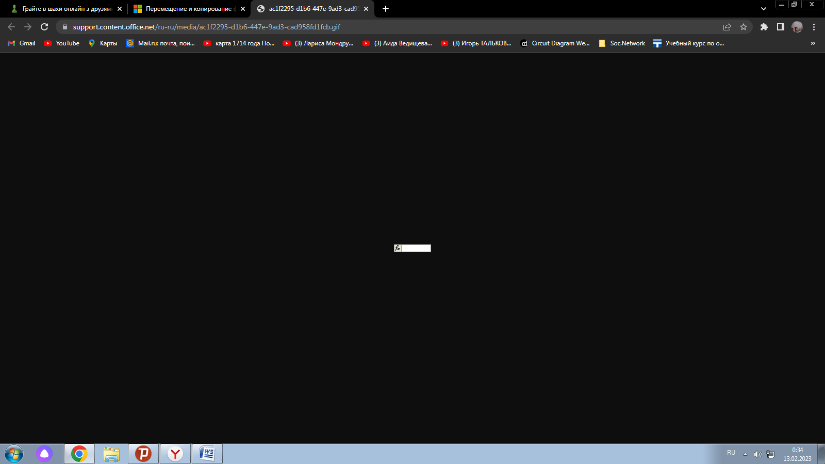Image resolution: width=825 pixels, height=464 pixels.
Task: Open a new browser tab
Action: click(386, 9)
